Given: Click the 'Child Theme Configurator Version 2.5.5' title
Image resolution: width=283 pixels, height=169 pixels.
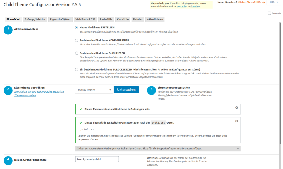Looking at the screenshot, I should pos(42,4).
